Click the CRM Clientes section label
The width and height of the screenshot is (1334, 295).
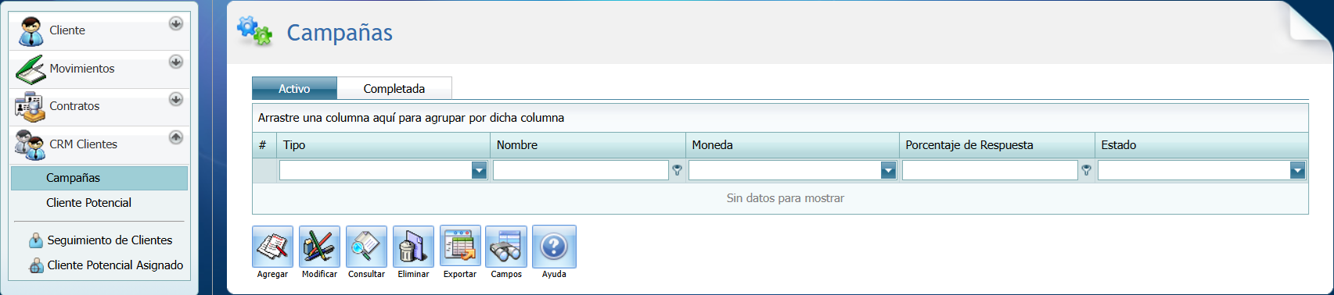coord(83,144)
